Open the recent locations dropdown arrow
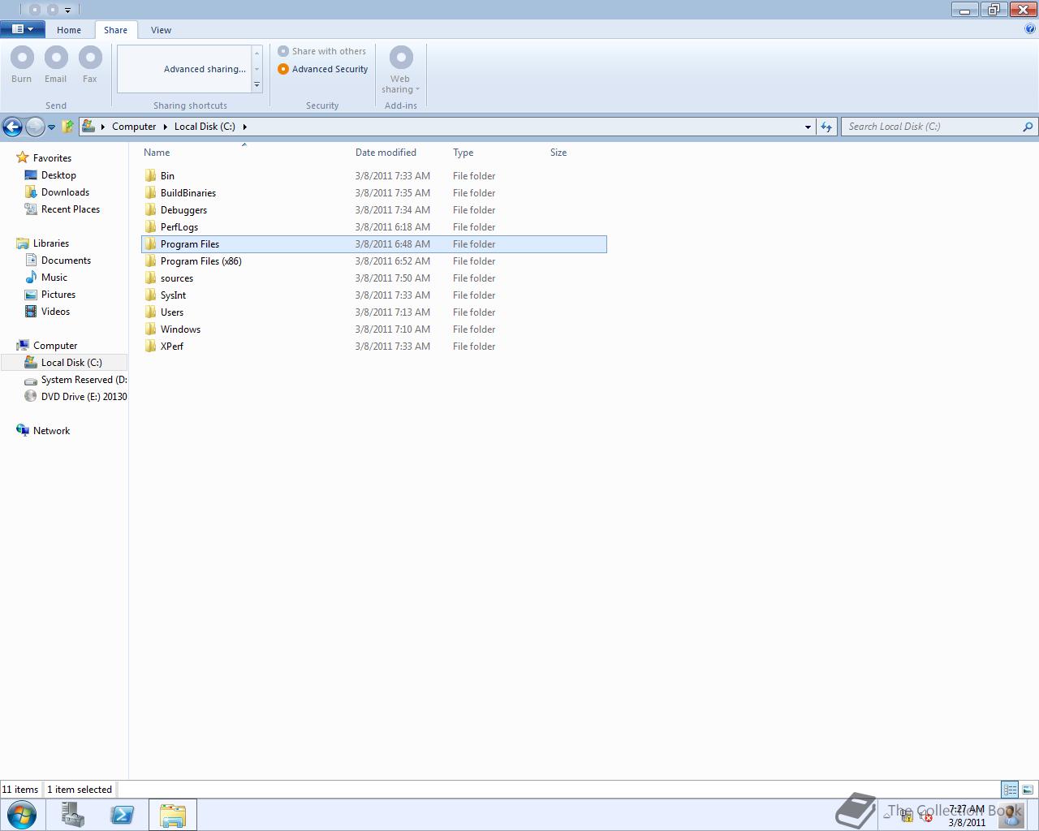The height and width of the screenshot is (831, 1039). point(51,127)
